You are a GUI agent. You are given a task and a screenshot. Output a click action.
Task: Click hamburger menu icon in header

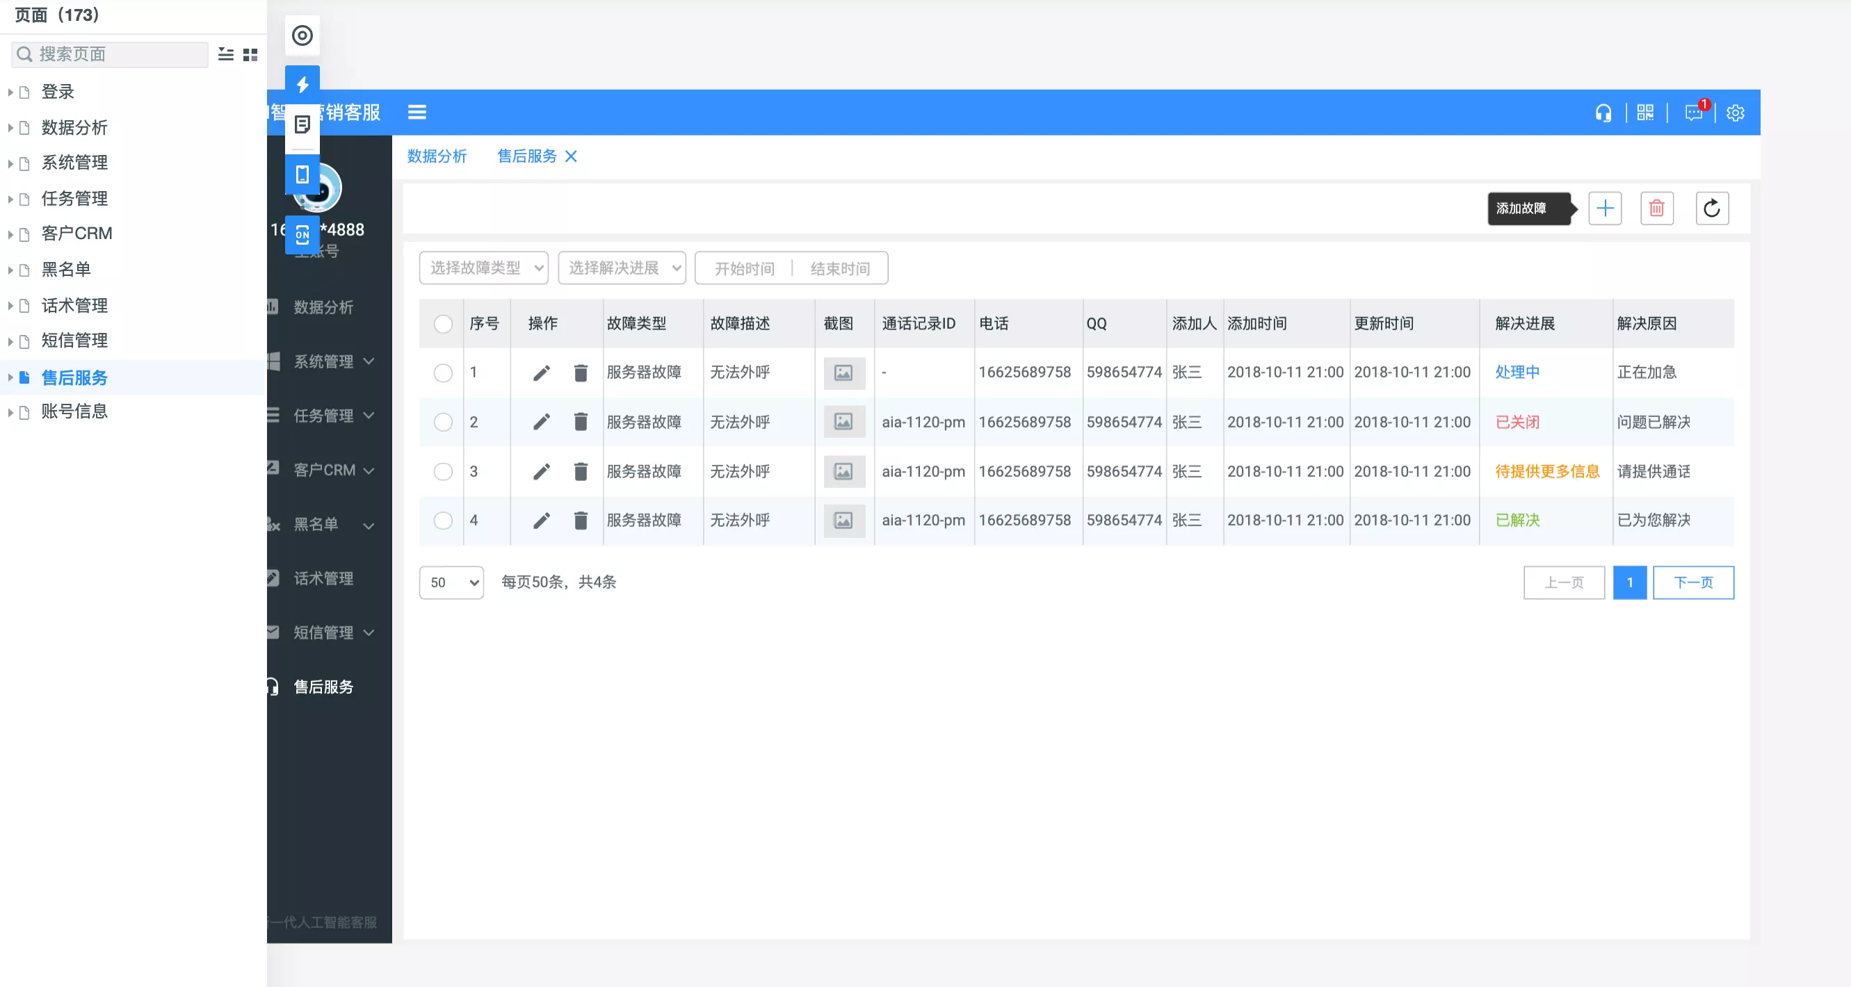pyautogui.click(x=417, y=112)
